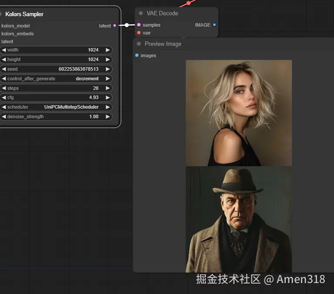This screenshot has height=294, width=334.
Task: Click the vae input port on VAE Decode
Action: pos(138,33)
